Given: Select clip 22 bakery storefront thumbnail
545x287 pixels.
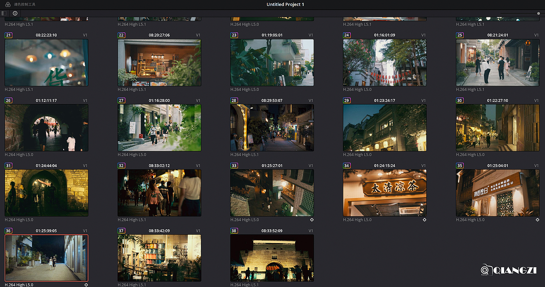Looking at the screenshot, I should tap(159, 63).
